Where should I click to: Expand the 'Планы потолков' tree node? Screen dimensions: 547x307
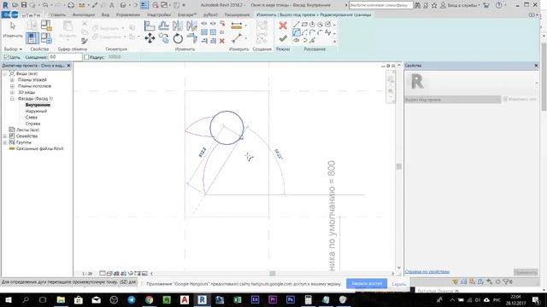coord(12,86)
